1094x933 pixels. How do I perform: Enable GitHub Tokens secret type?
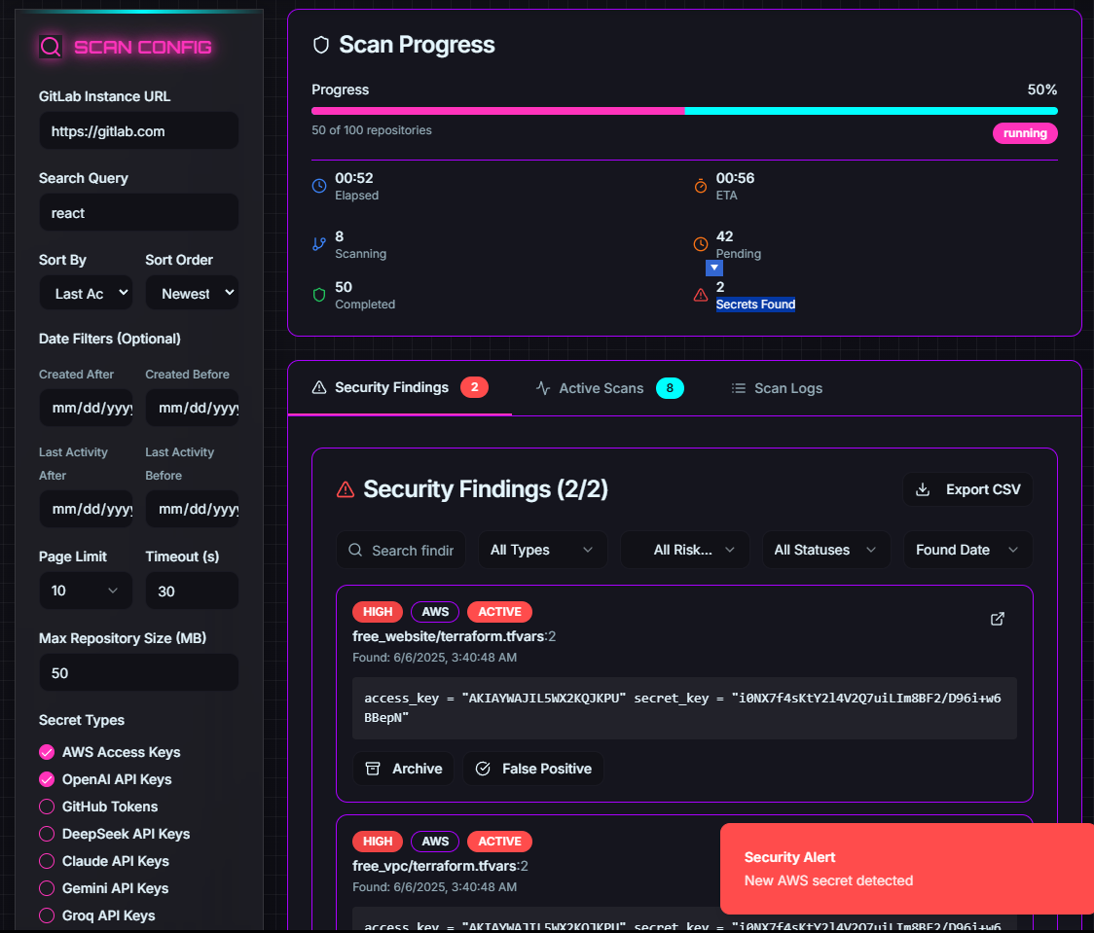[47, 807]
